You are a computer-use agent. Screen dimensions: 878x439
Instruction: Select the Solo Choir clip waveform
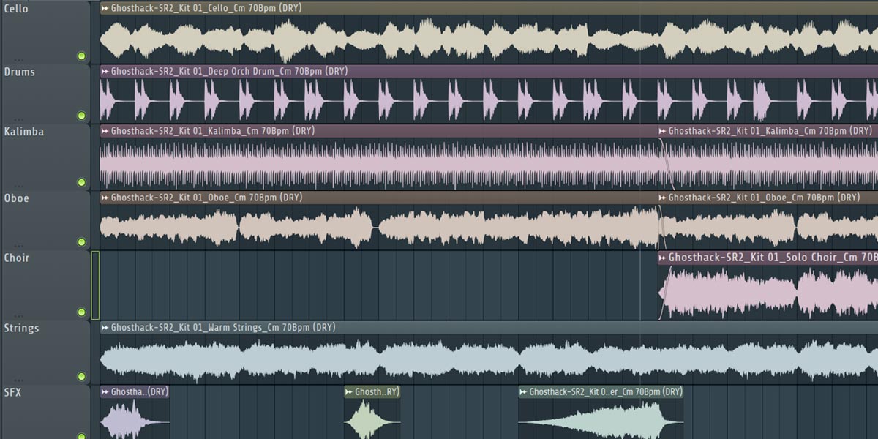click(x=768, y=292)
